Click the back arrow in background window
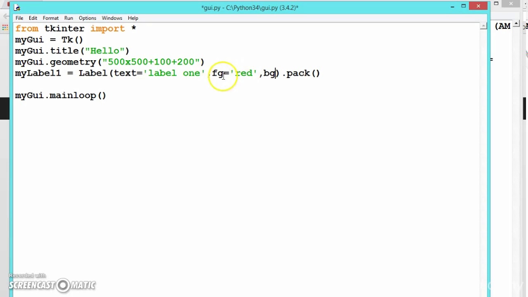 point(6,16)
